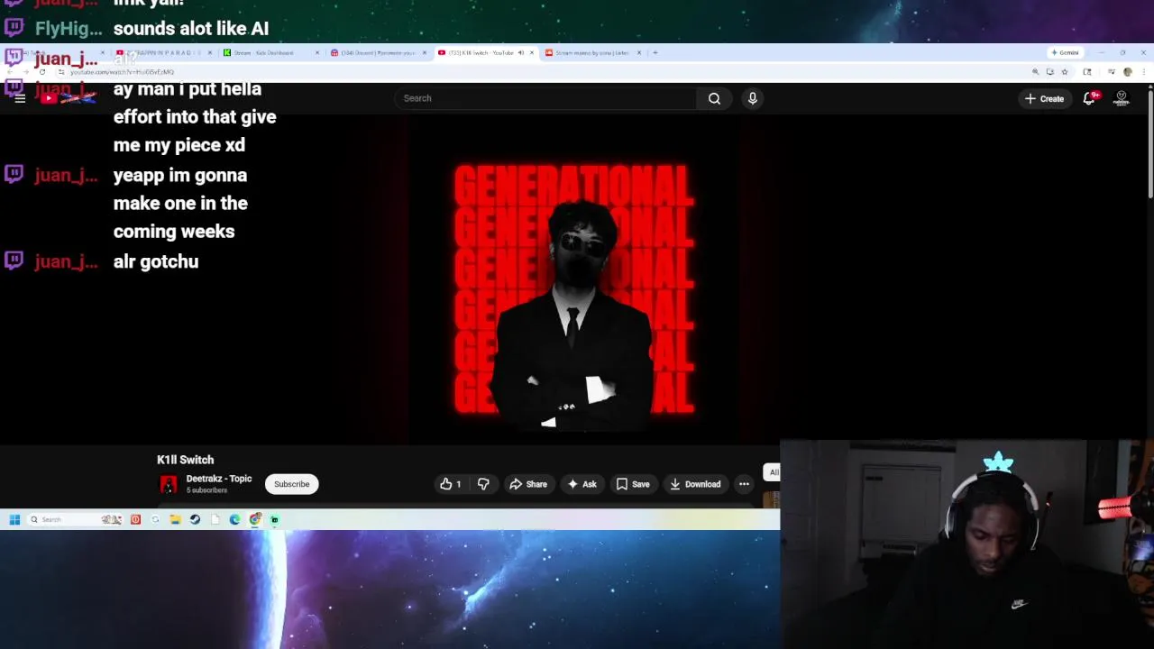This screenshot has width=1154, height=649.
Task: Open Chrome side panel icon
Action: tap(1086, 71)
